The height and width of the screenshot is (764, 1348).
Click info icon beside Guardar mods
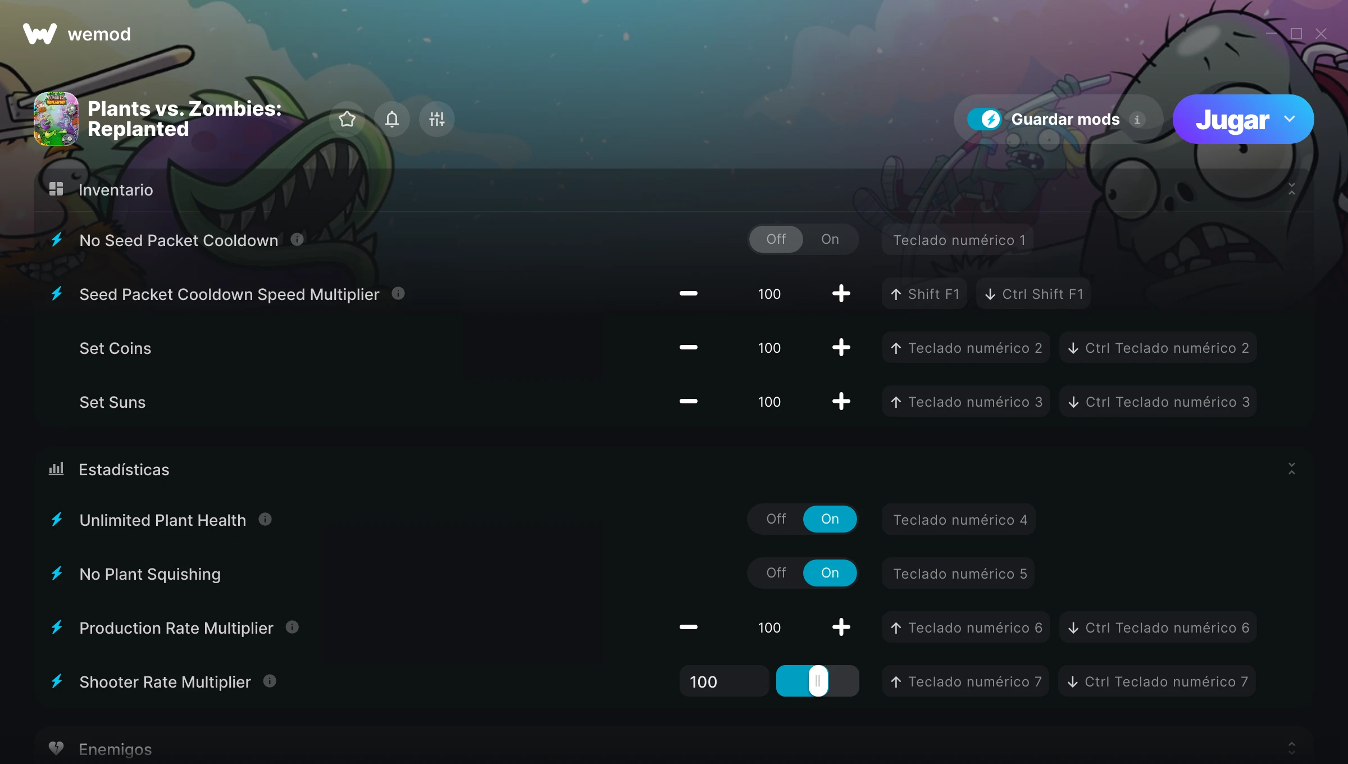[1137, 120]
